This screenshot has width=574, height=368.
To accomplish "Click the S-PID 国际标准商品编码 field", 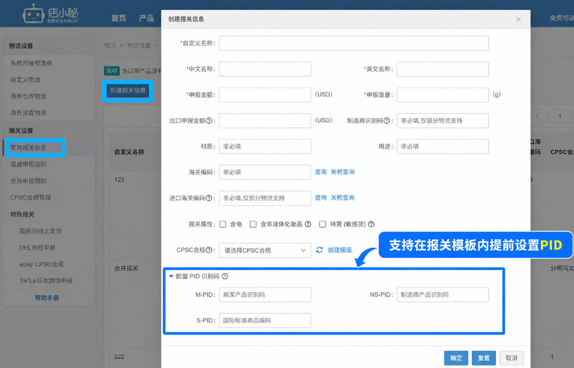I will coord(265,321).
